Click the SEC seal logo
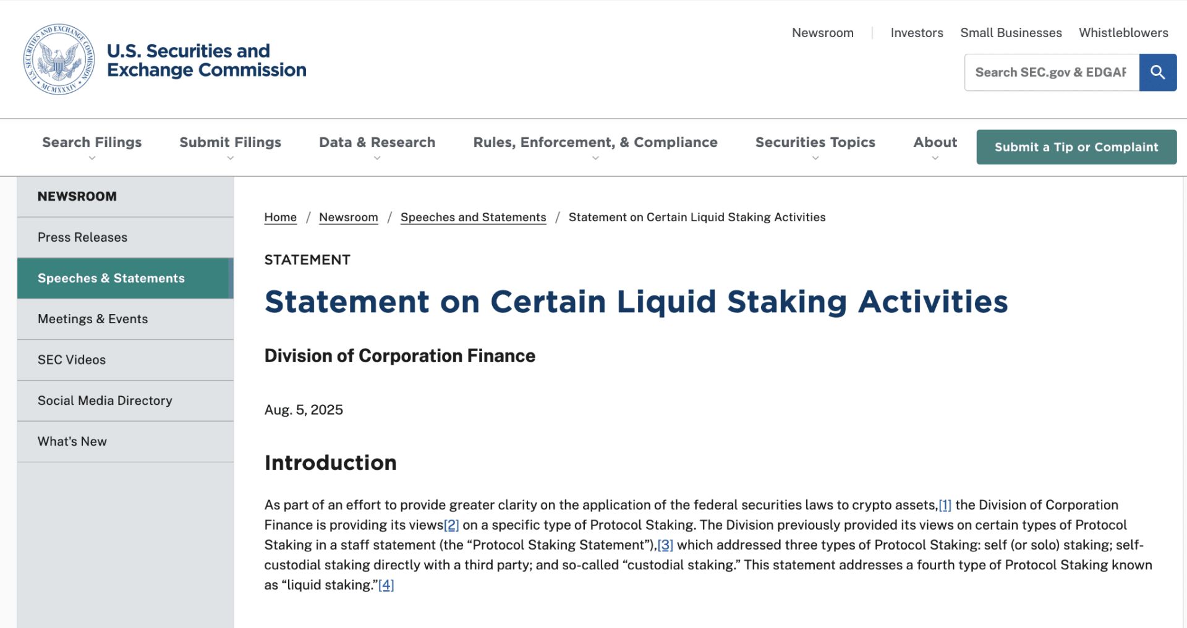The image size is (1187, 628). (59, 59)
